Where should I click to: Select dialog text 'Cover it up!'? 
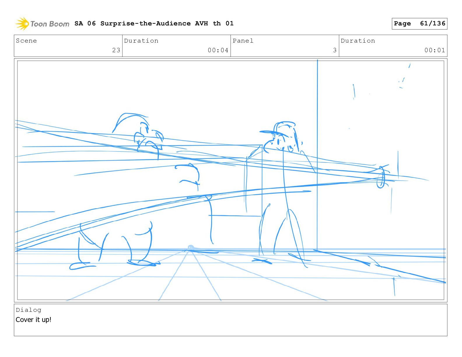pos(34,320)
